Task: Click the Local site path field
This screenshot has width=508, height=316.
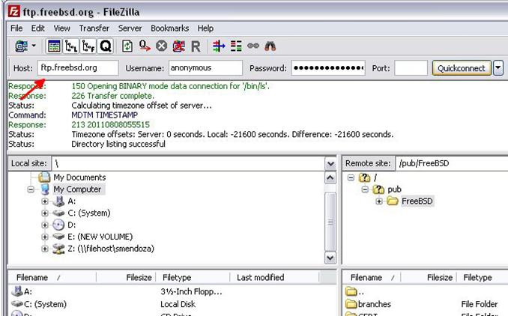Action: (188, 163)
